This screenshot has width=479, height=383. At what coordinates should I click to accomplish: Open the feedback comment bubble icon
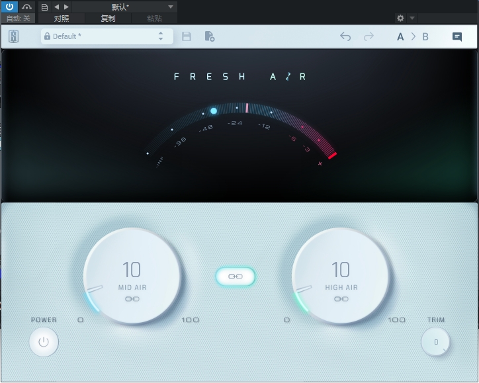(x=457, y=36)
